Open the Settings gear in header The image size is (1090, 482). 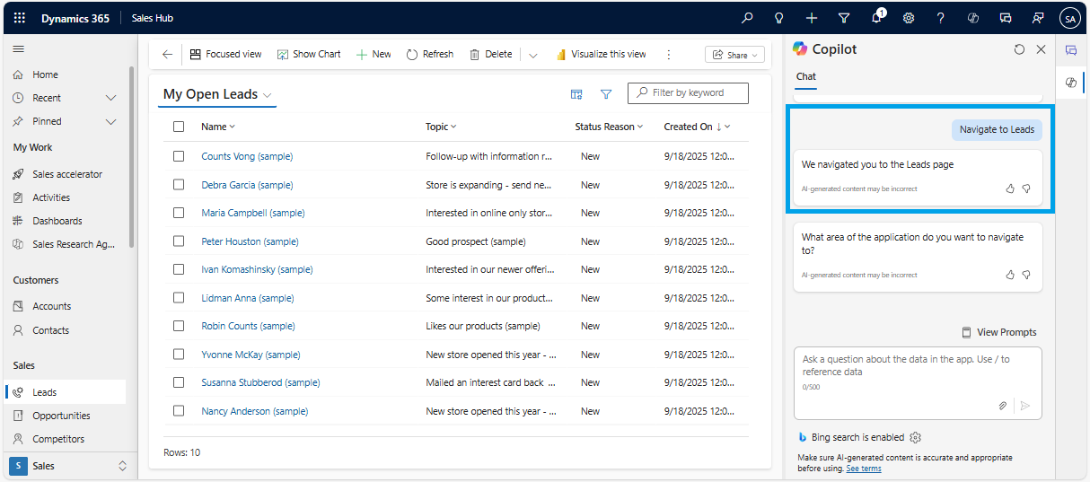[909, 18]
